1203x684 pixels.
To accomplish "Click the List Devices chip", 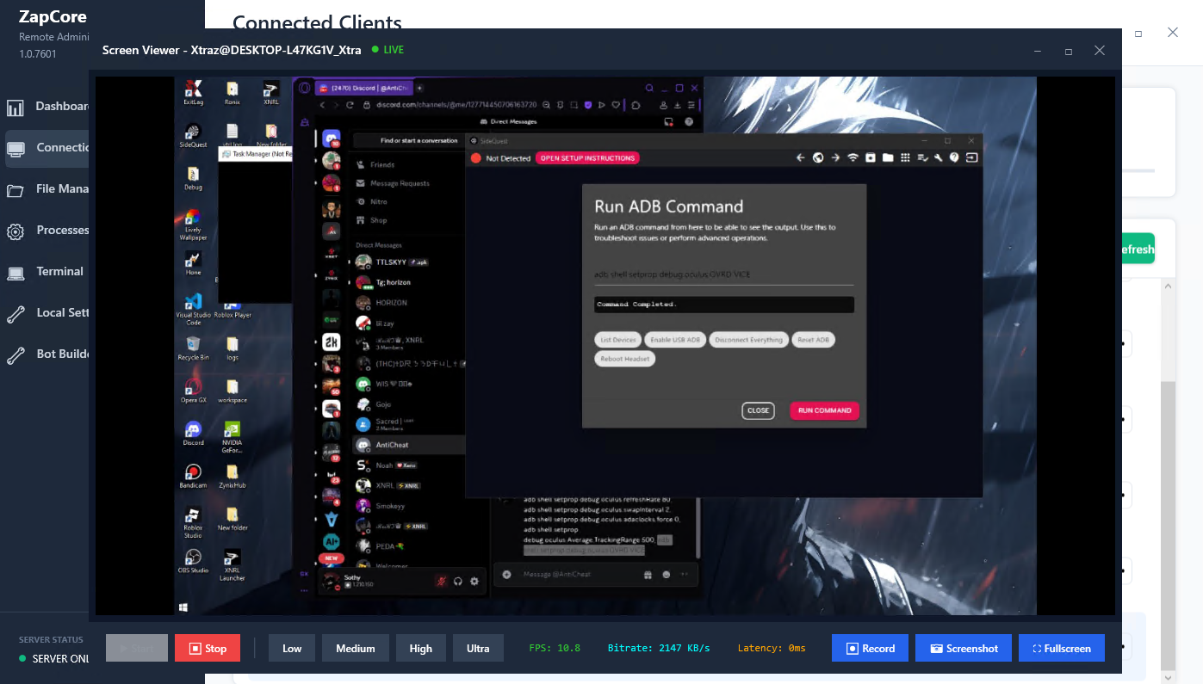I will [617, 340].
